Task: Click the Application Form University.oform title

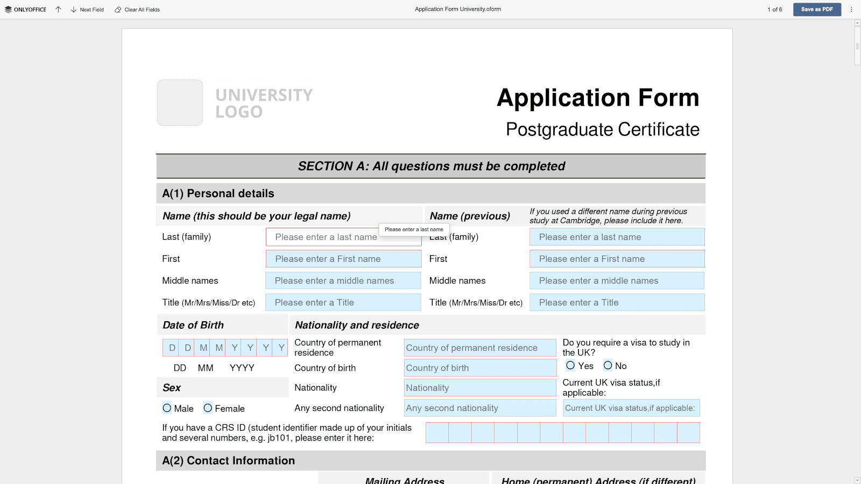Action: click(x=458, y=9)
